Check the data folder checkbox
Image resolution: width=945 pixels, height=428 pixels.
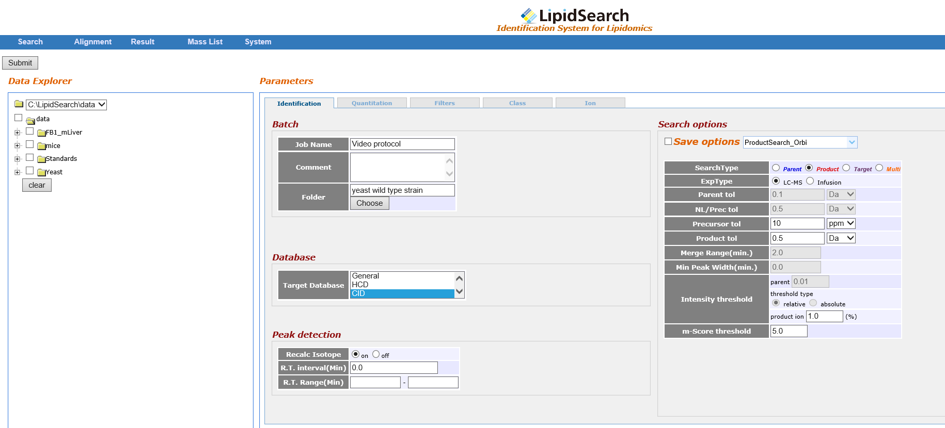19,118
